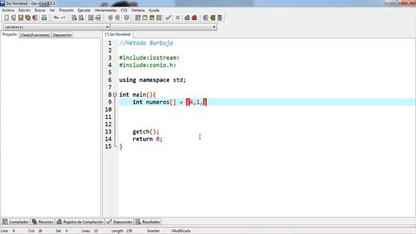Click line number 11 in the gutter
416x234 pixels.
pyautogui.click(x=109, y=117)
